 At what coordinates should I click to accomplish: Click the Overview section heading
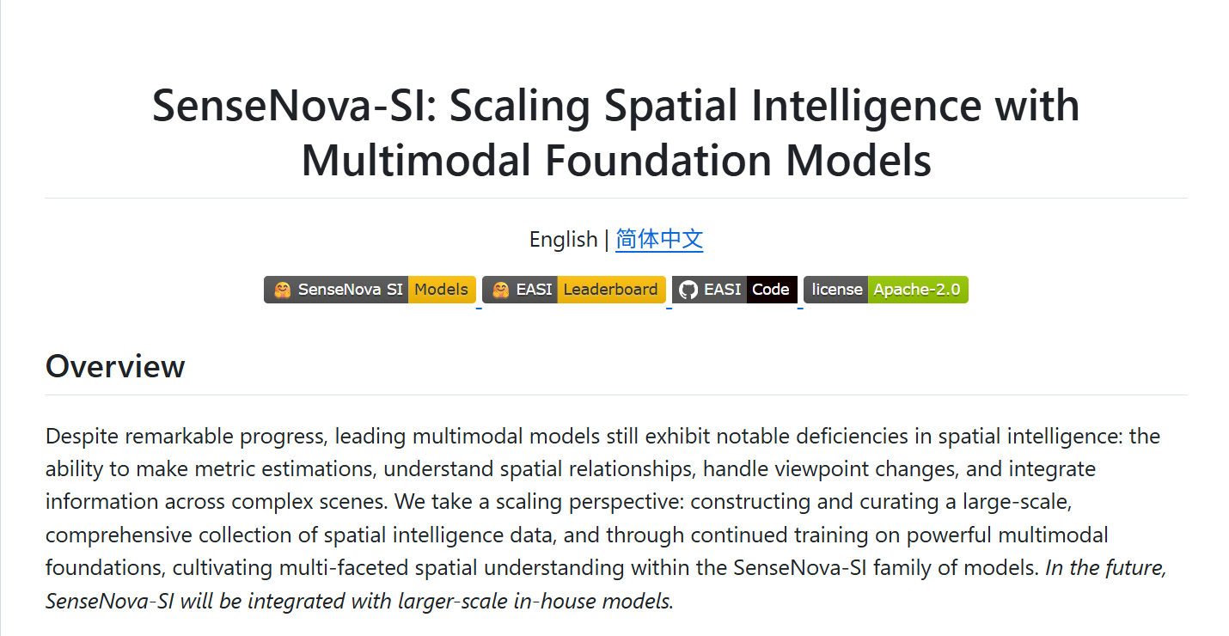click(x=115, y=366)
